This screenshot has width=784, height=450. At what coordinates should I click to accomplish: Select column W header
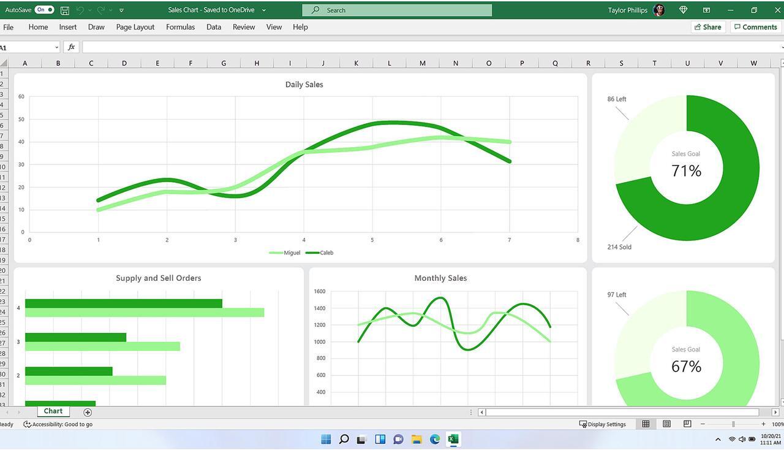tap(753, 63)
